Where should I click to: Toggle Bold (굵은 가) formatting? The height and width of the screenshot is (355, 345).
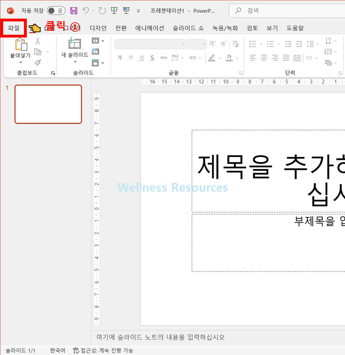tap(120, 58)
